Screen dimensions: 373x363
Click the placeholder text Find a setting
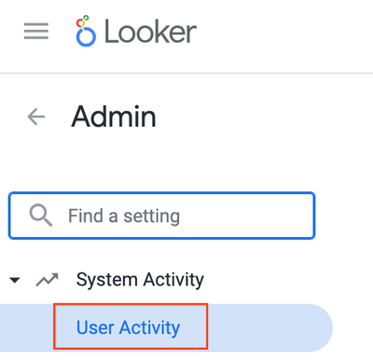[124, 216]
